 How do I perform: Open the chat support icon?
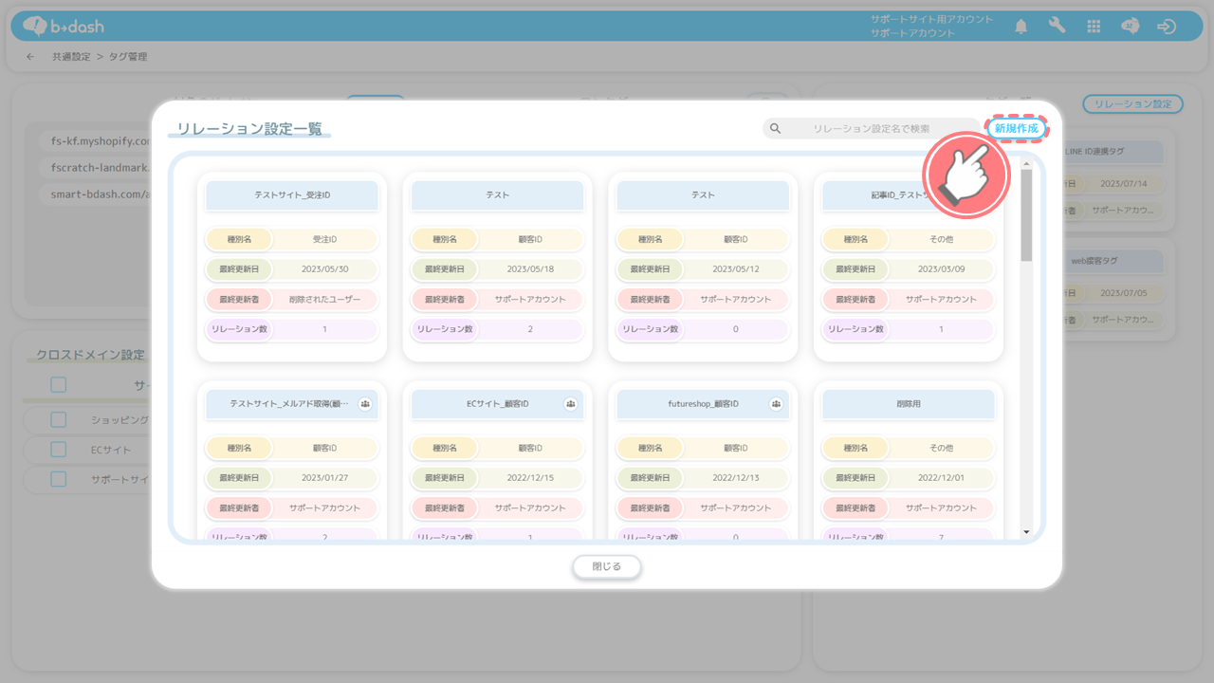point(1130,27)
